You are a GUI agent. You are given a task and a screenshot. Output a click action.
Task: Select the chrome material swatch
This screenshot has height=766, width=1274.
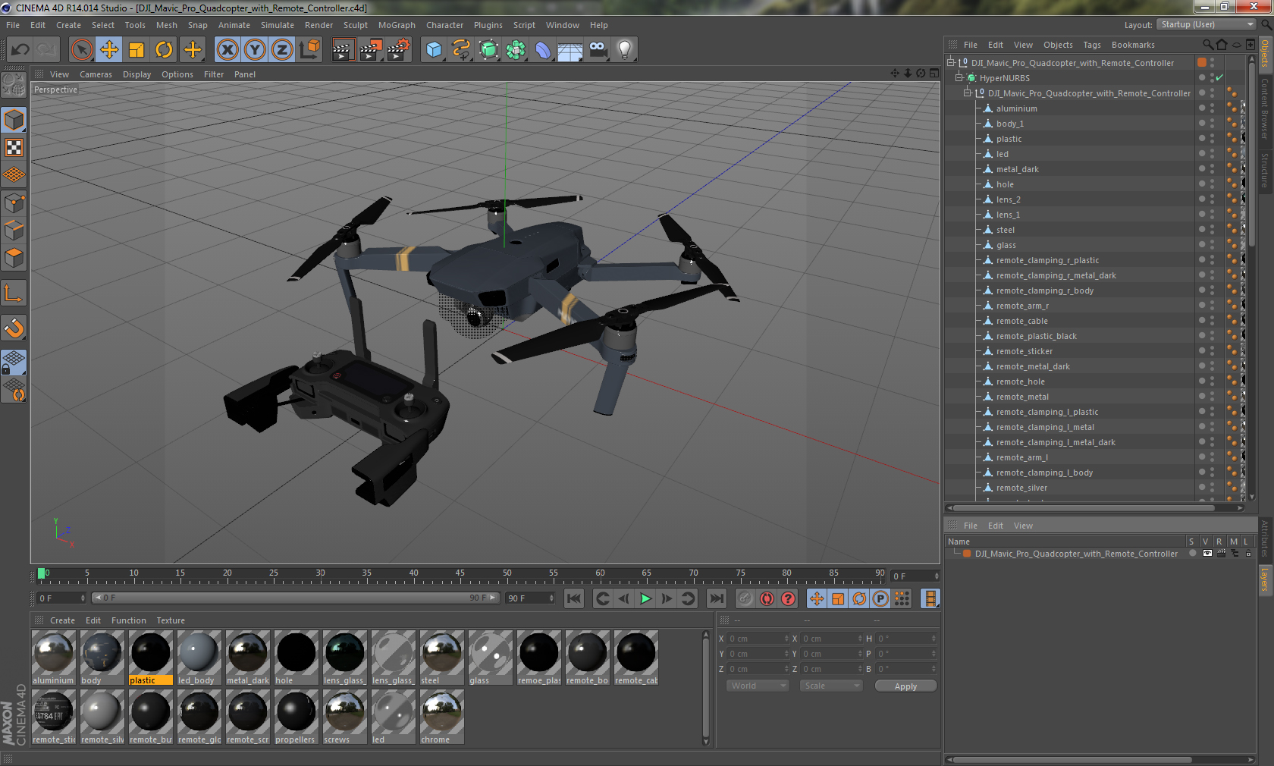pyautogui.click(x=441, y=717)
